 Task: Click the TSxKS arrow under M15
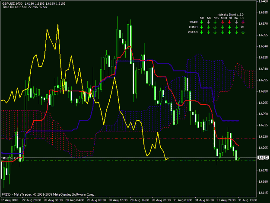point(215,22)
